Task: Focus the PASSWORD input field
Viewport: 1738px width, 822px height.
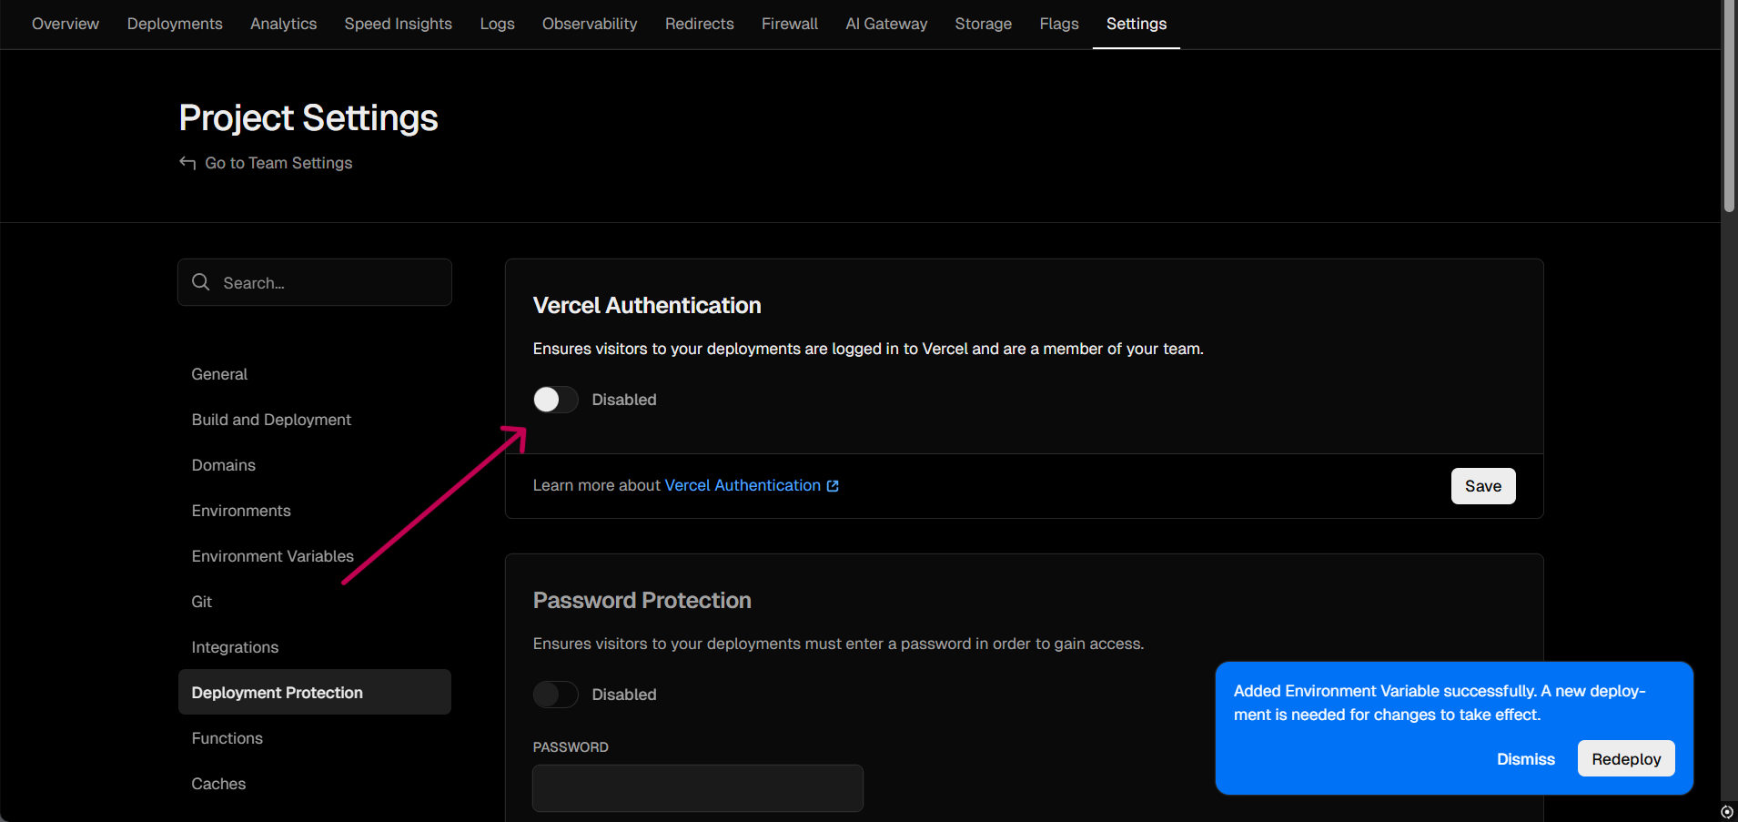Action: click(x=697, y=788)
